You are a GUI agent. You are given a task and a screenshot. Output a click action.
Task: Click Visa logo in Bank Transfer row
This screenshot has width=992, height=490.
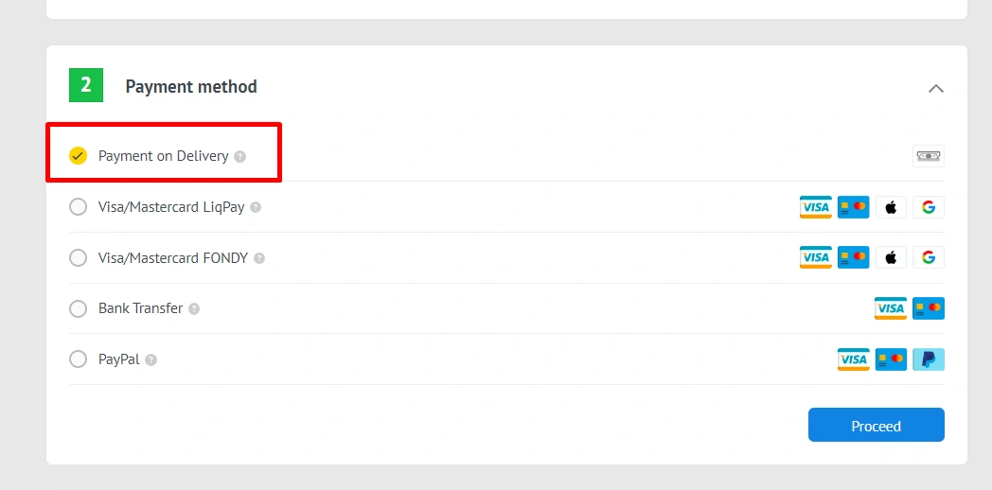tap(891, 308)
